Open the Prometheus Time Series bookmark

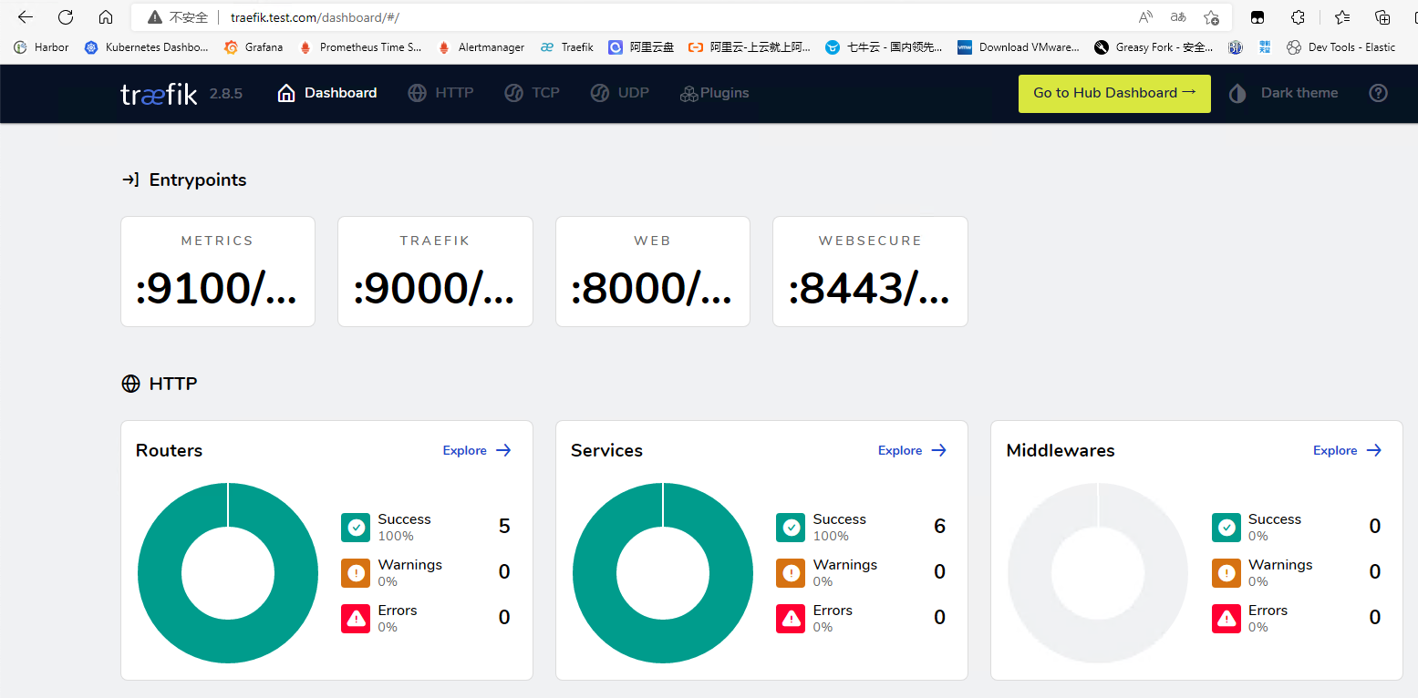point(360,47)
